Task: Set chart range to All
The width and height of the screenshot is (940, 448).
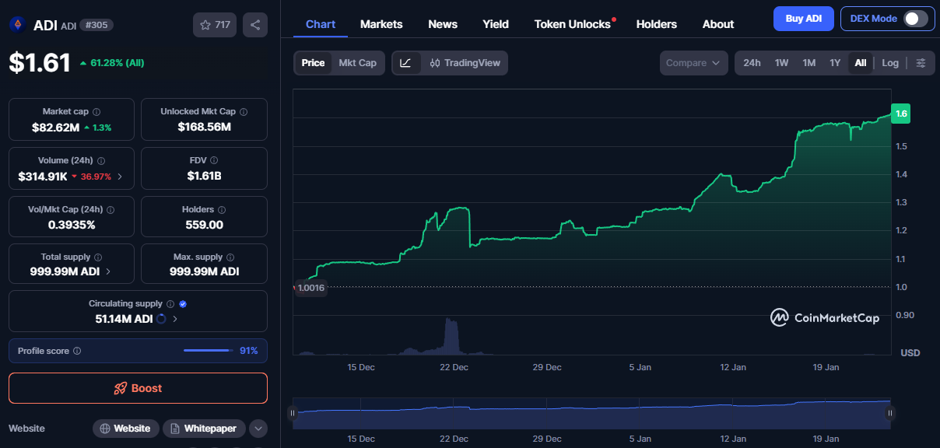Action: (861, 63)
